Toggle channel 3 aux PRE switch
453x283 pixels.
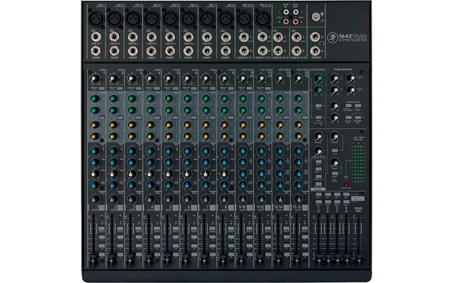coord(139,117)
